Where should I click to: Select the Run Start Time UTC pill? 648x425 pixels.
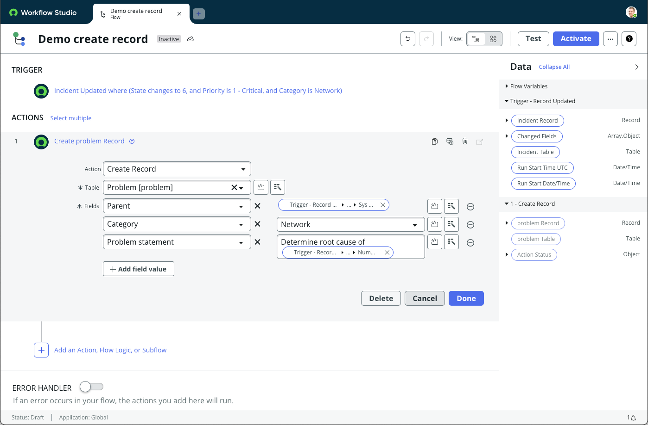pyautogui.click(x=542, y=168)
